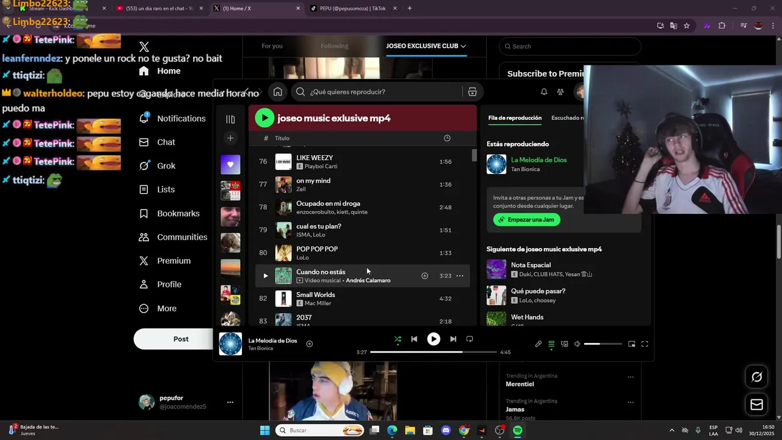
Task: Click the playlist scrollbar in Spotify
Action: 474,155
